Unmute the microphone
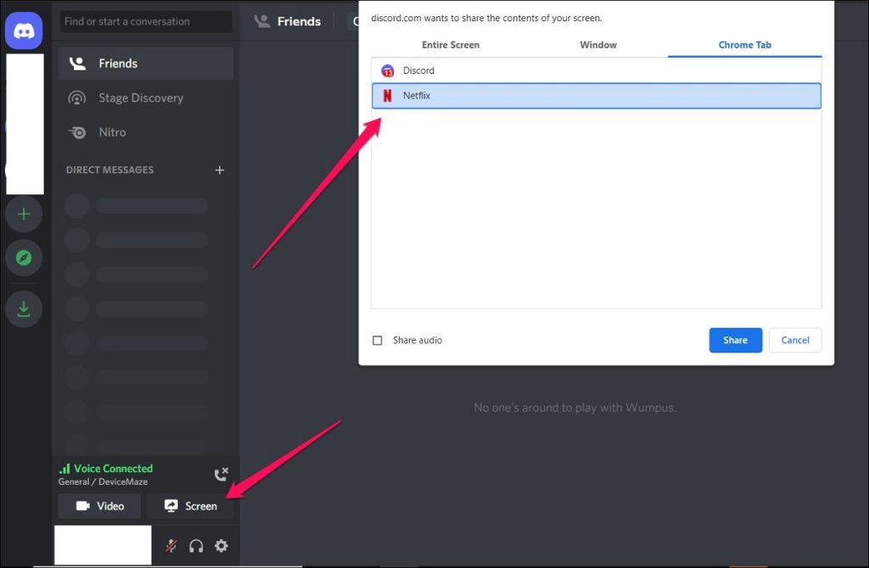The height and width of the screenshot is (568, 869). [170, 546]
